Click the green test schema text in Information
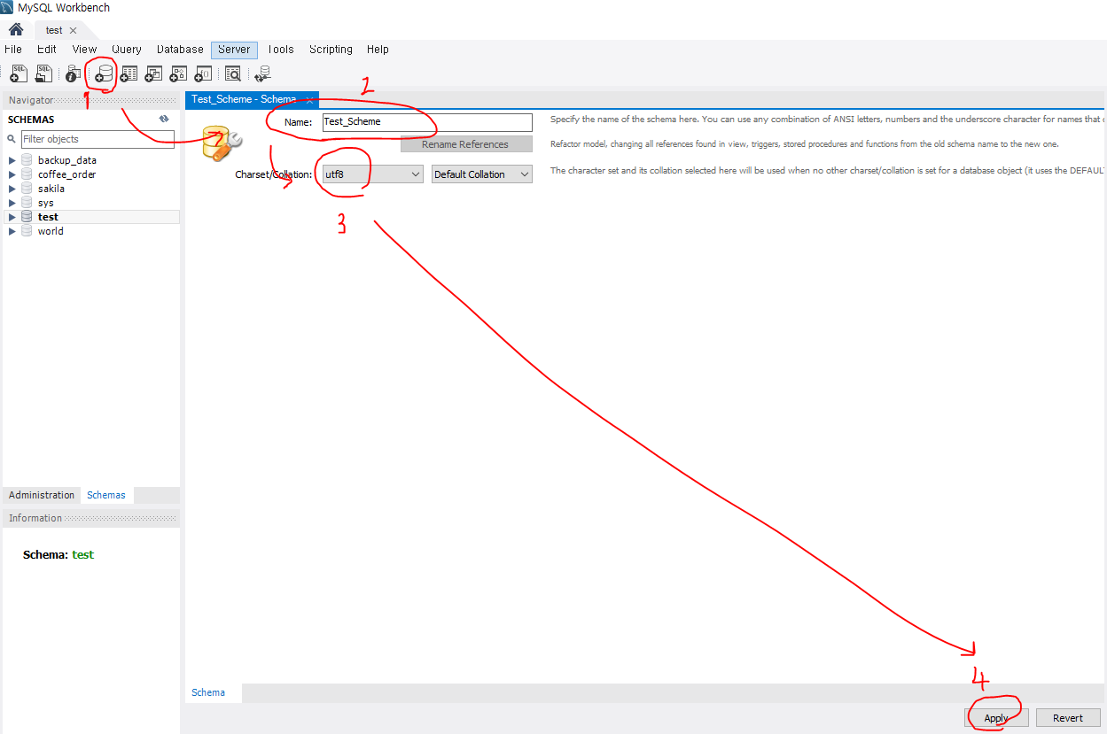The image size is (1107, 734). (x=83, y=555)
